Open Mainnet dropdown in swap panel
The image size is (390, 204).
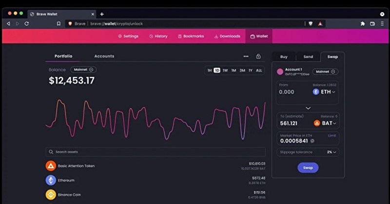[x=325, y=72]
